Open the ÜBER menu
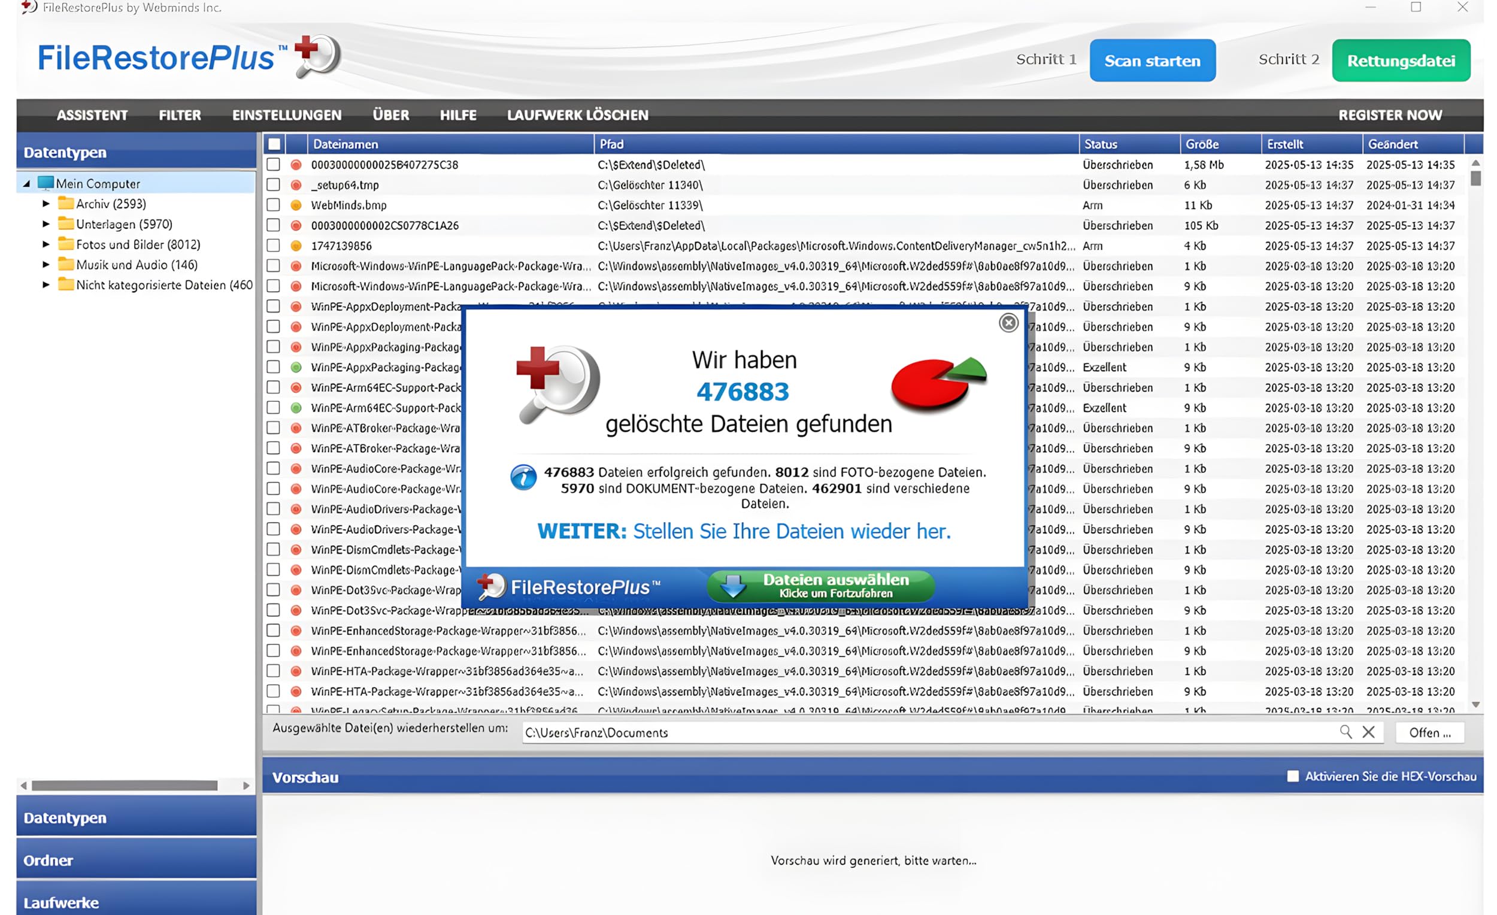 coord(390,115)
